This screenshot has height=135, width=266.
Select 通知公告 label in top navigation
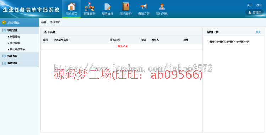(144, 14)
